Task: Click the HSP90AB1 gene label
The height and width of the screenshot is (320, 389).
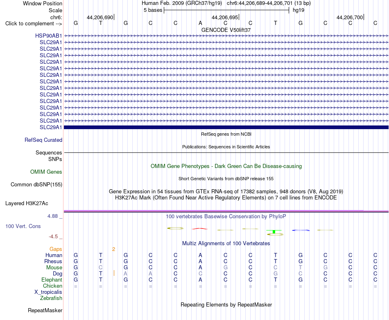Action: 48,36
